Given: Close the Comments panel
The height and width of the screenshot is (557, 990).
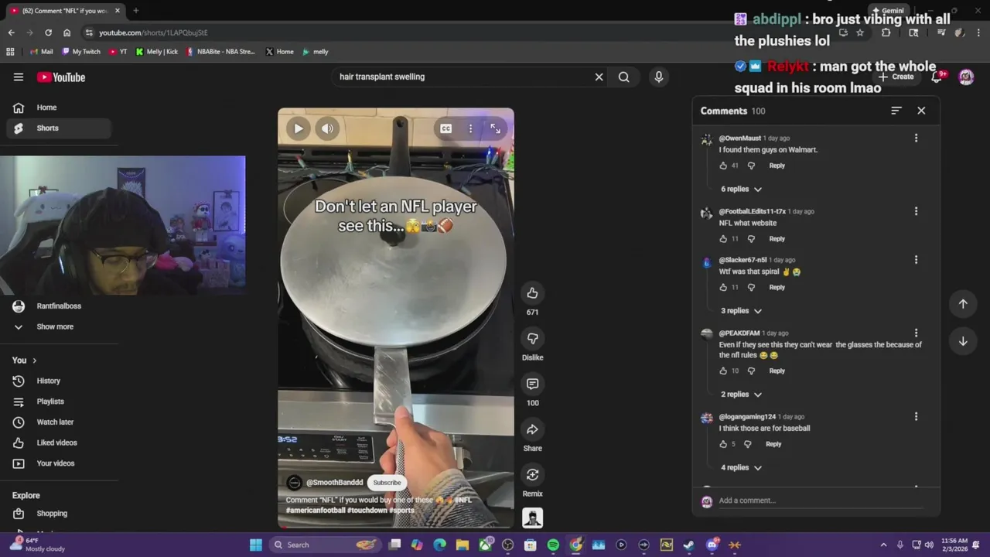Looking at the screenshot, I should (921, 111).
